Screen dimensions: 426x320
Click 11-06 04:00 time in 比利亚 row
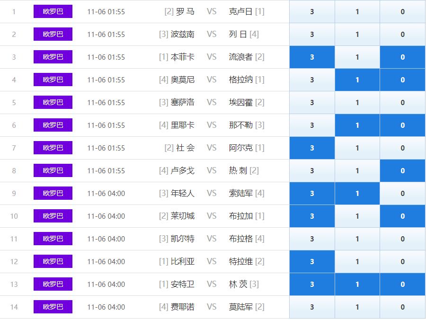(106, 262)
